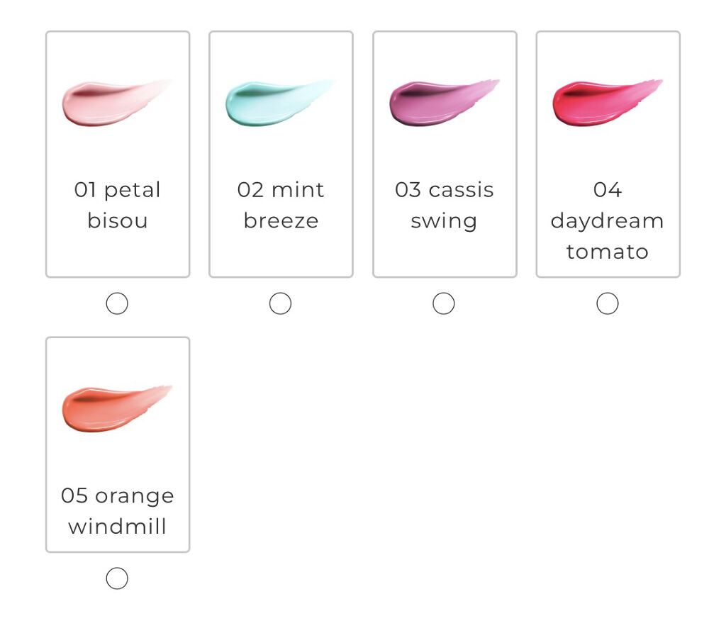Click the "01 petal bisou" label text
Image resolution: width=726 pixels, height=628 pixels.
118,205
